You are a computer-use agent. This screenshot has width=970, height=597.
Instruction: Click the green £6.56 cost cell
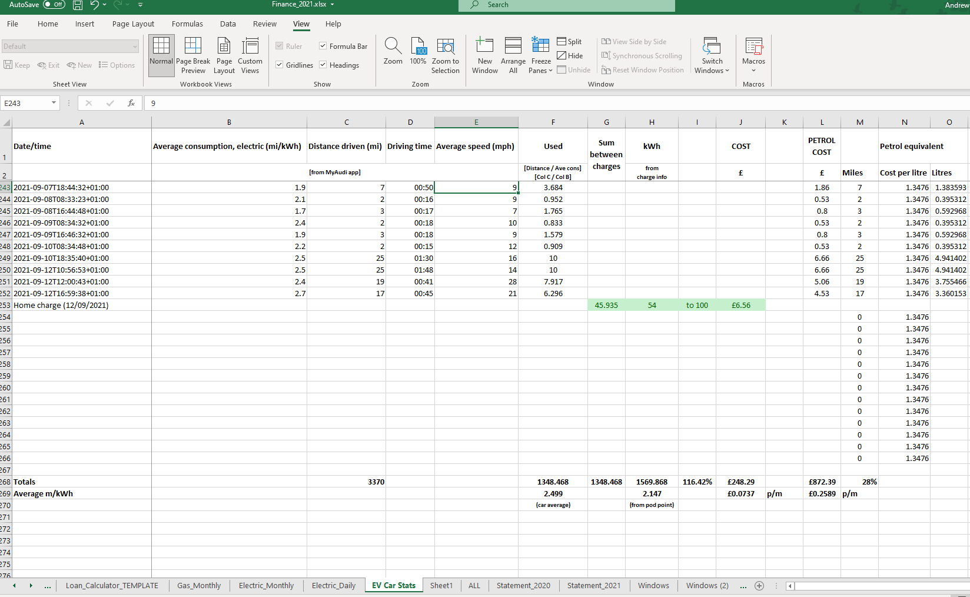[x=741, y=305]
